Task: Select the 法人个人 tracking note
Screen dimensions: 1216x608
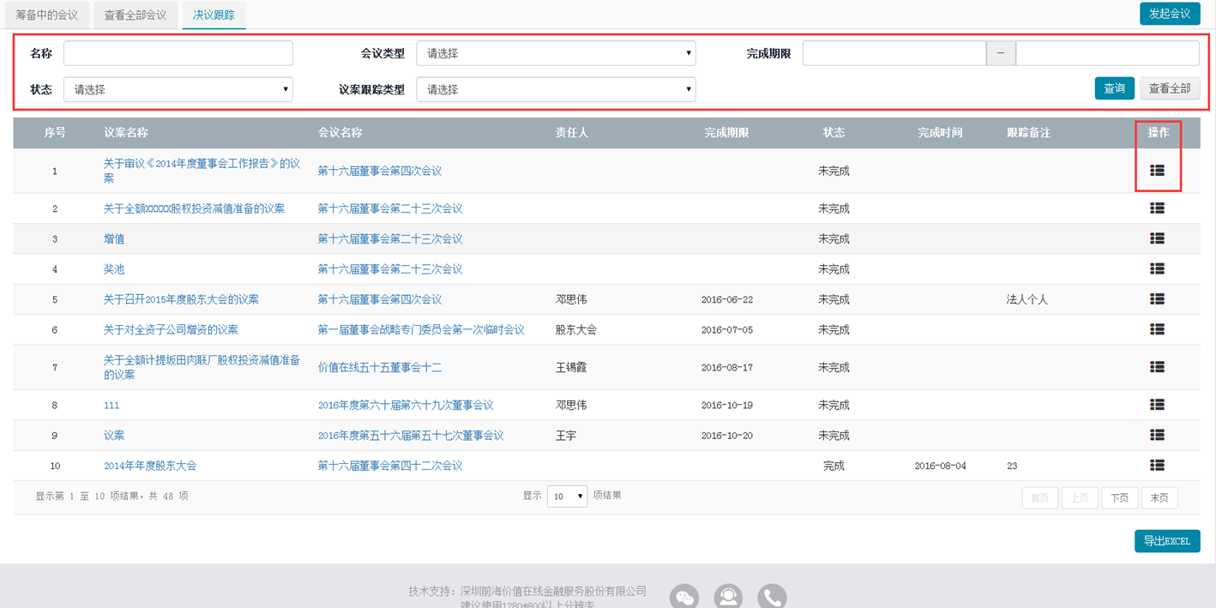Action: [1027, 299]
